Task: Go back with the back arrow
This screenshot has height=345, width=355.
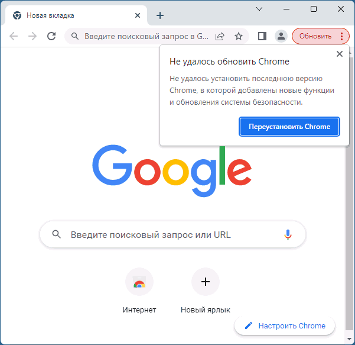Action: coord(14,36)
